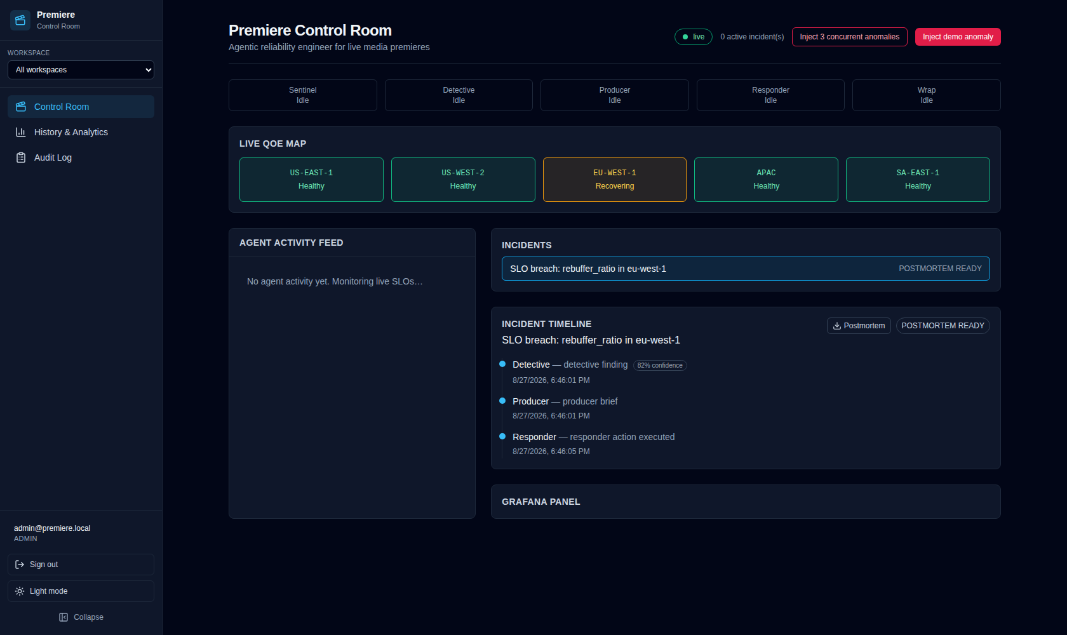The height and width of the screenshot is (635, 1067).
Task: Click the Postmortem download icon
Action: [x=837, y=326]
